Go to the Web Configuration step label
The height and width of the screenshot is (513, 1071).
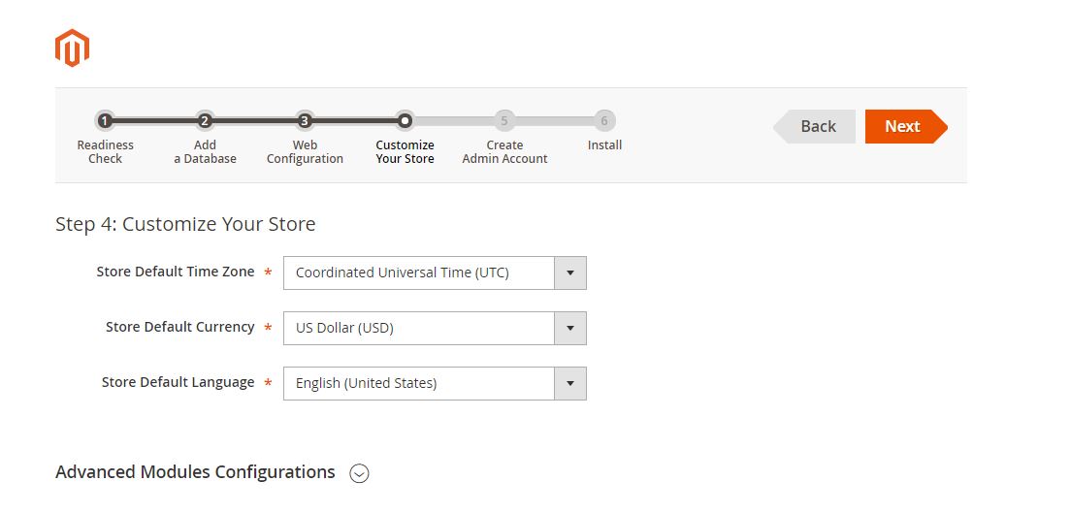305,151
